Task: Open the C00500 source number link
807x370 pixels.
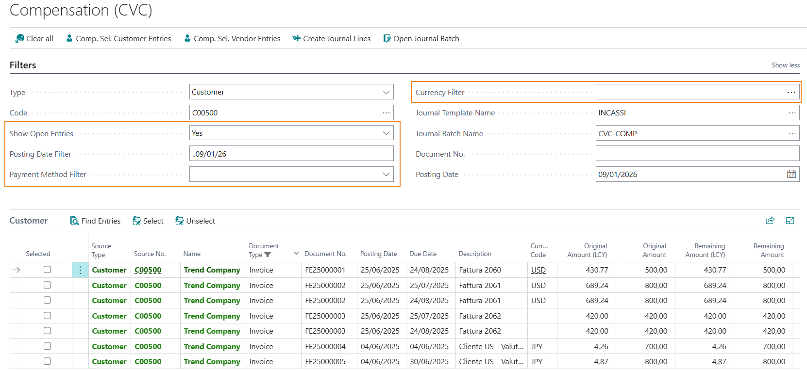Action: pyautogui.click(x=148, y=270)
